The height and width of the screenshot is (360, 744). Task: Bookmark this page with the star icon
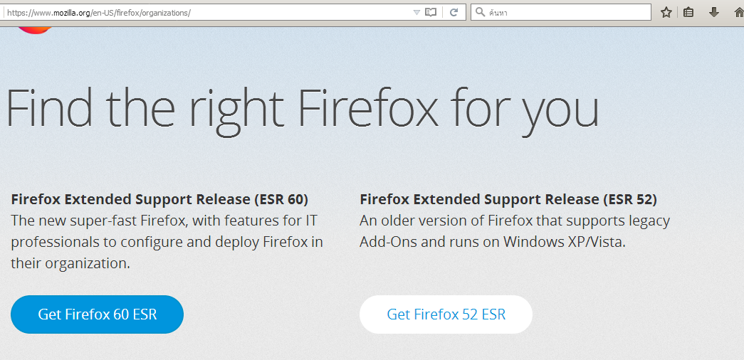pyautogui.click(x=666, y=13)
